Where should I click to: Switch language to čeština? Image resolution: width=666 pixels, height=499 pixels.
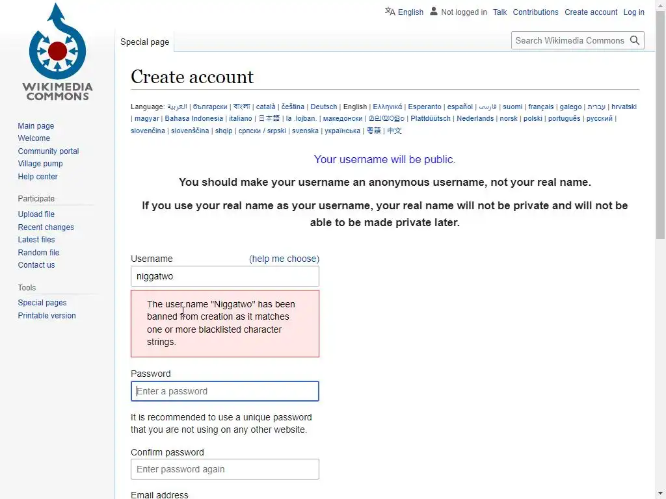[293, 107]
